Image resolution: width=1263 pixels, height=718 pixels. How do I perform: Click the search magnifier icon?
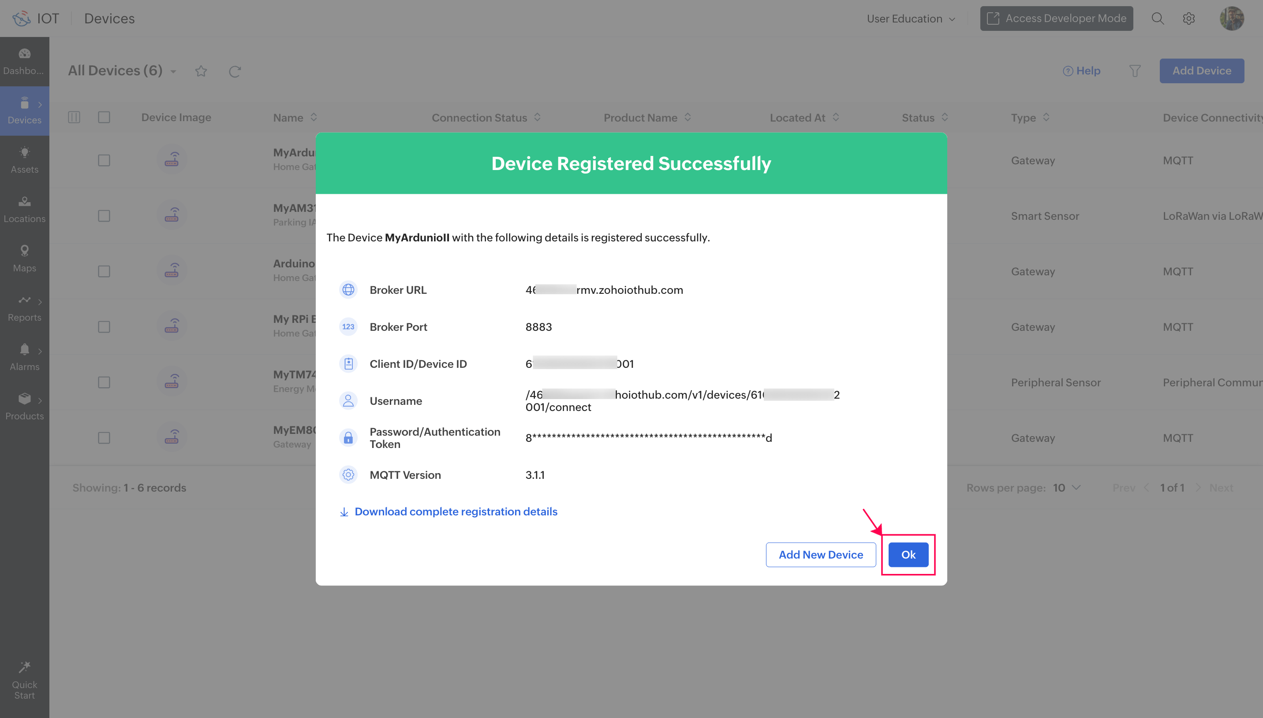click(1157, 19)
